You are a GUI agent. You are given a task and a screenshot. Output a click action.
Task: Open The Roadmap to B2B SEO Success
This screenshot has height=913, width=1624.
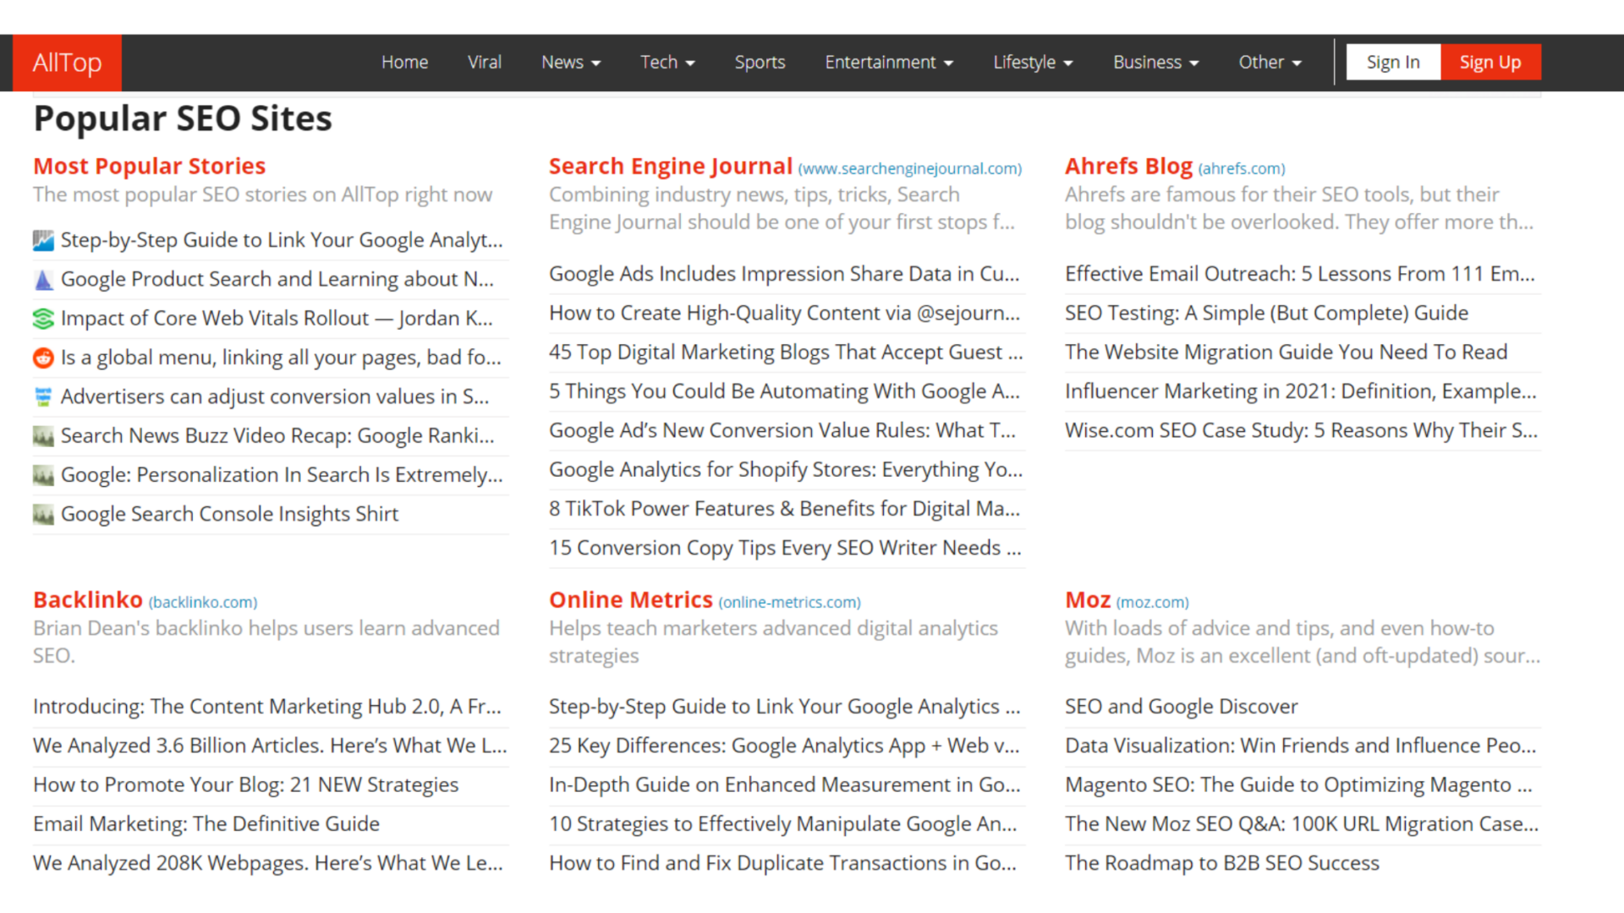pyautogui.click(x=1222, y=863)
